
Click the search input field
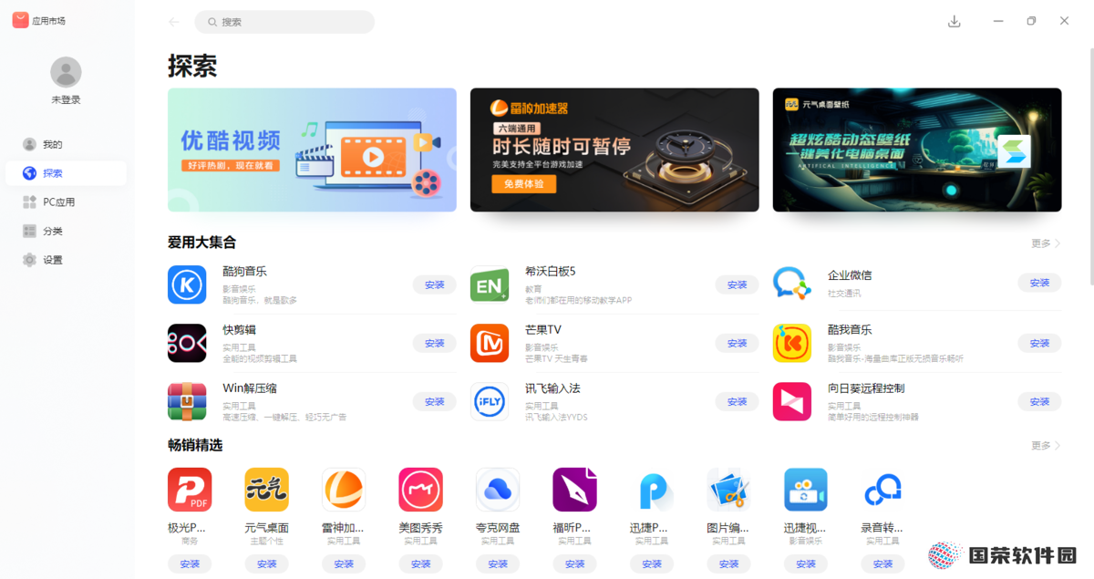tap(284, 22)
